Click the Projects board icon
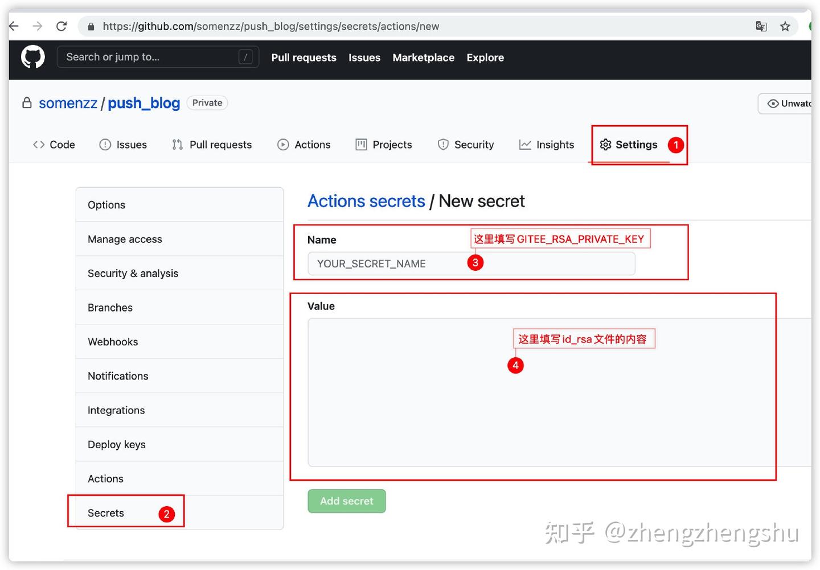Screen dimensions: 820x570 (361, 144)
